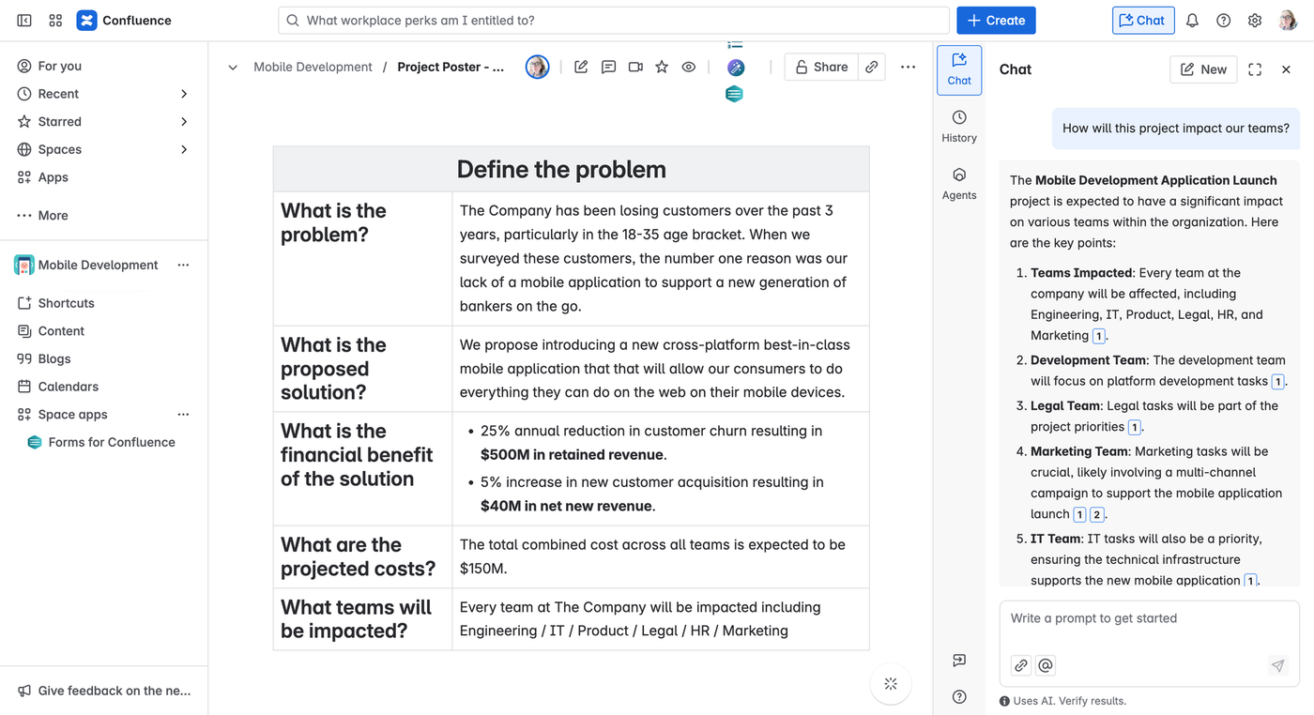Star this page
Screen dimensions: 1314x715
coord(662,68)
